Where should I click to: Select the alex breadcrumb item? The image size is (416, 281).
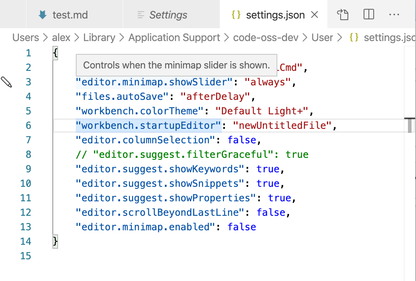(61, 37)
